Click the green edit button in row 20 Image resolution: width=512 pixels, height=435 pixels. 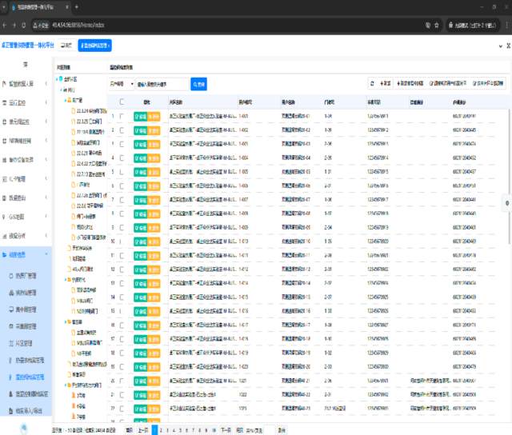(141, 381)
